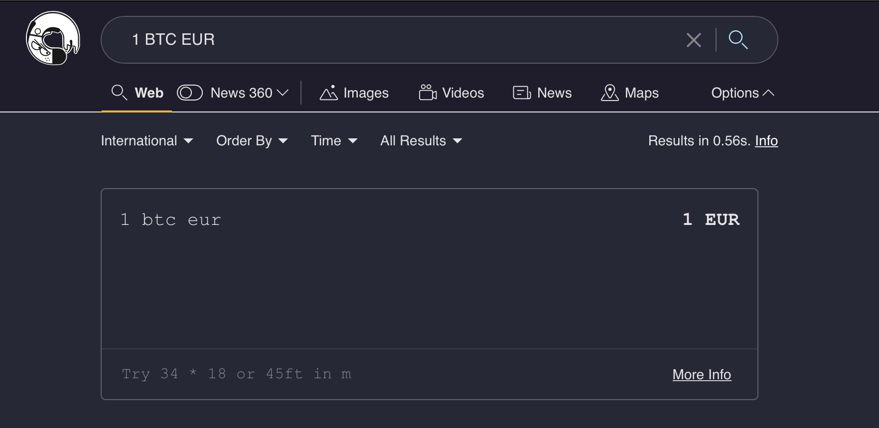Collapse the Options panel
Screen dimensions: 879x428
coord(742,93)
